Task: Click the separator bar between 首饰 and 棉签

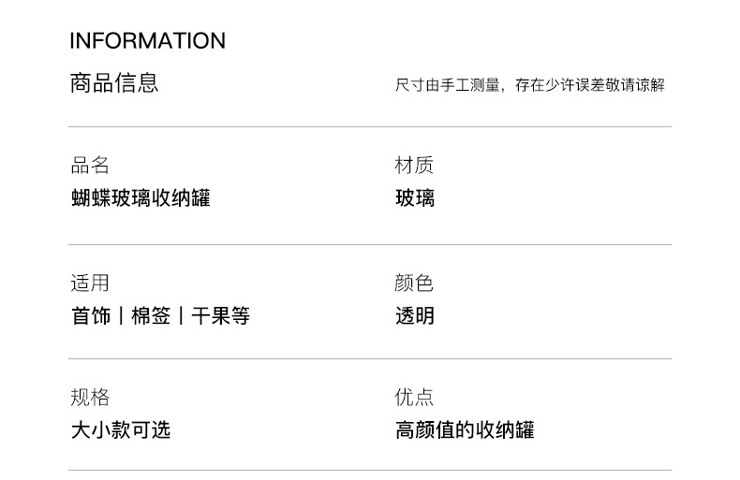Action: point(121,316)
